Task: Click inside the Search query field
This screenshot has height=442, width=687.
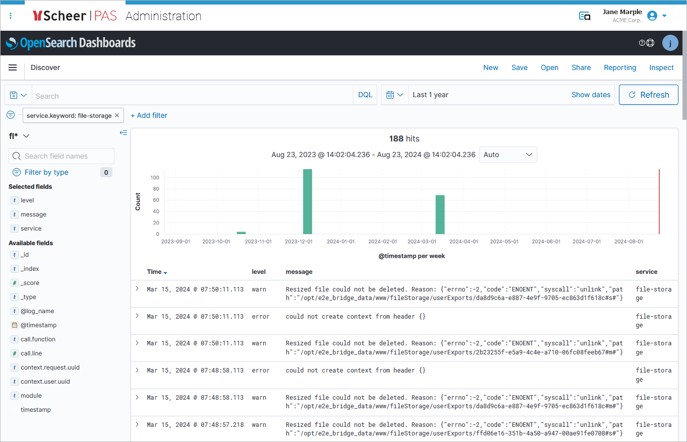Action: tap(192, 95)
